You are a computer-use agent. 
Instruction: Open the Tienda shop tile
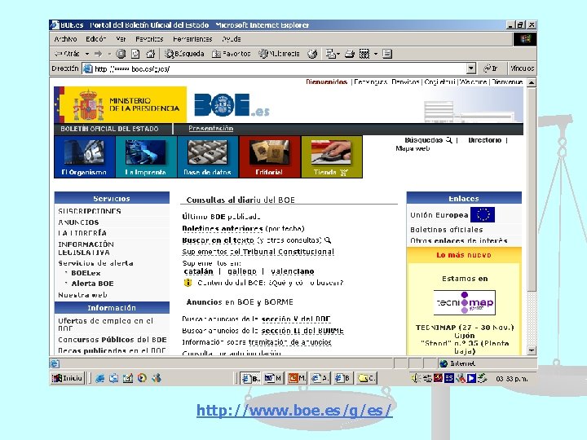coord(331,156)
